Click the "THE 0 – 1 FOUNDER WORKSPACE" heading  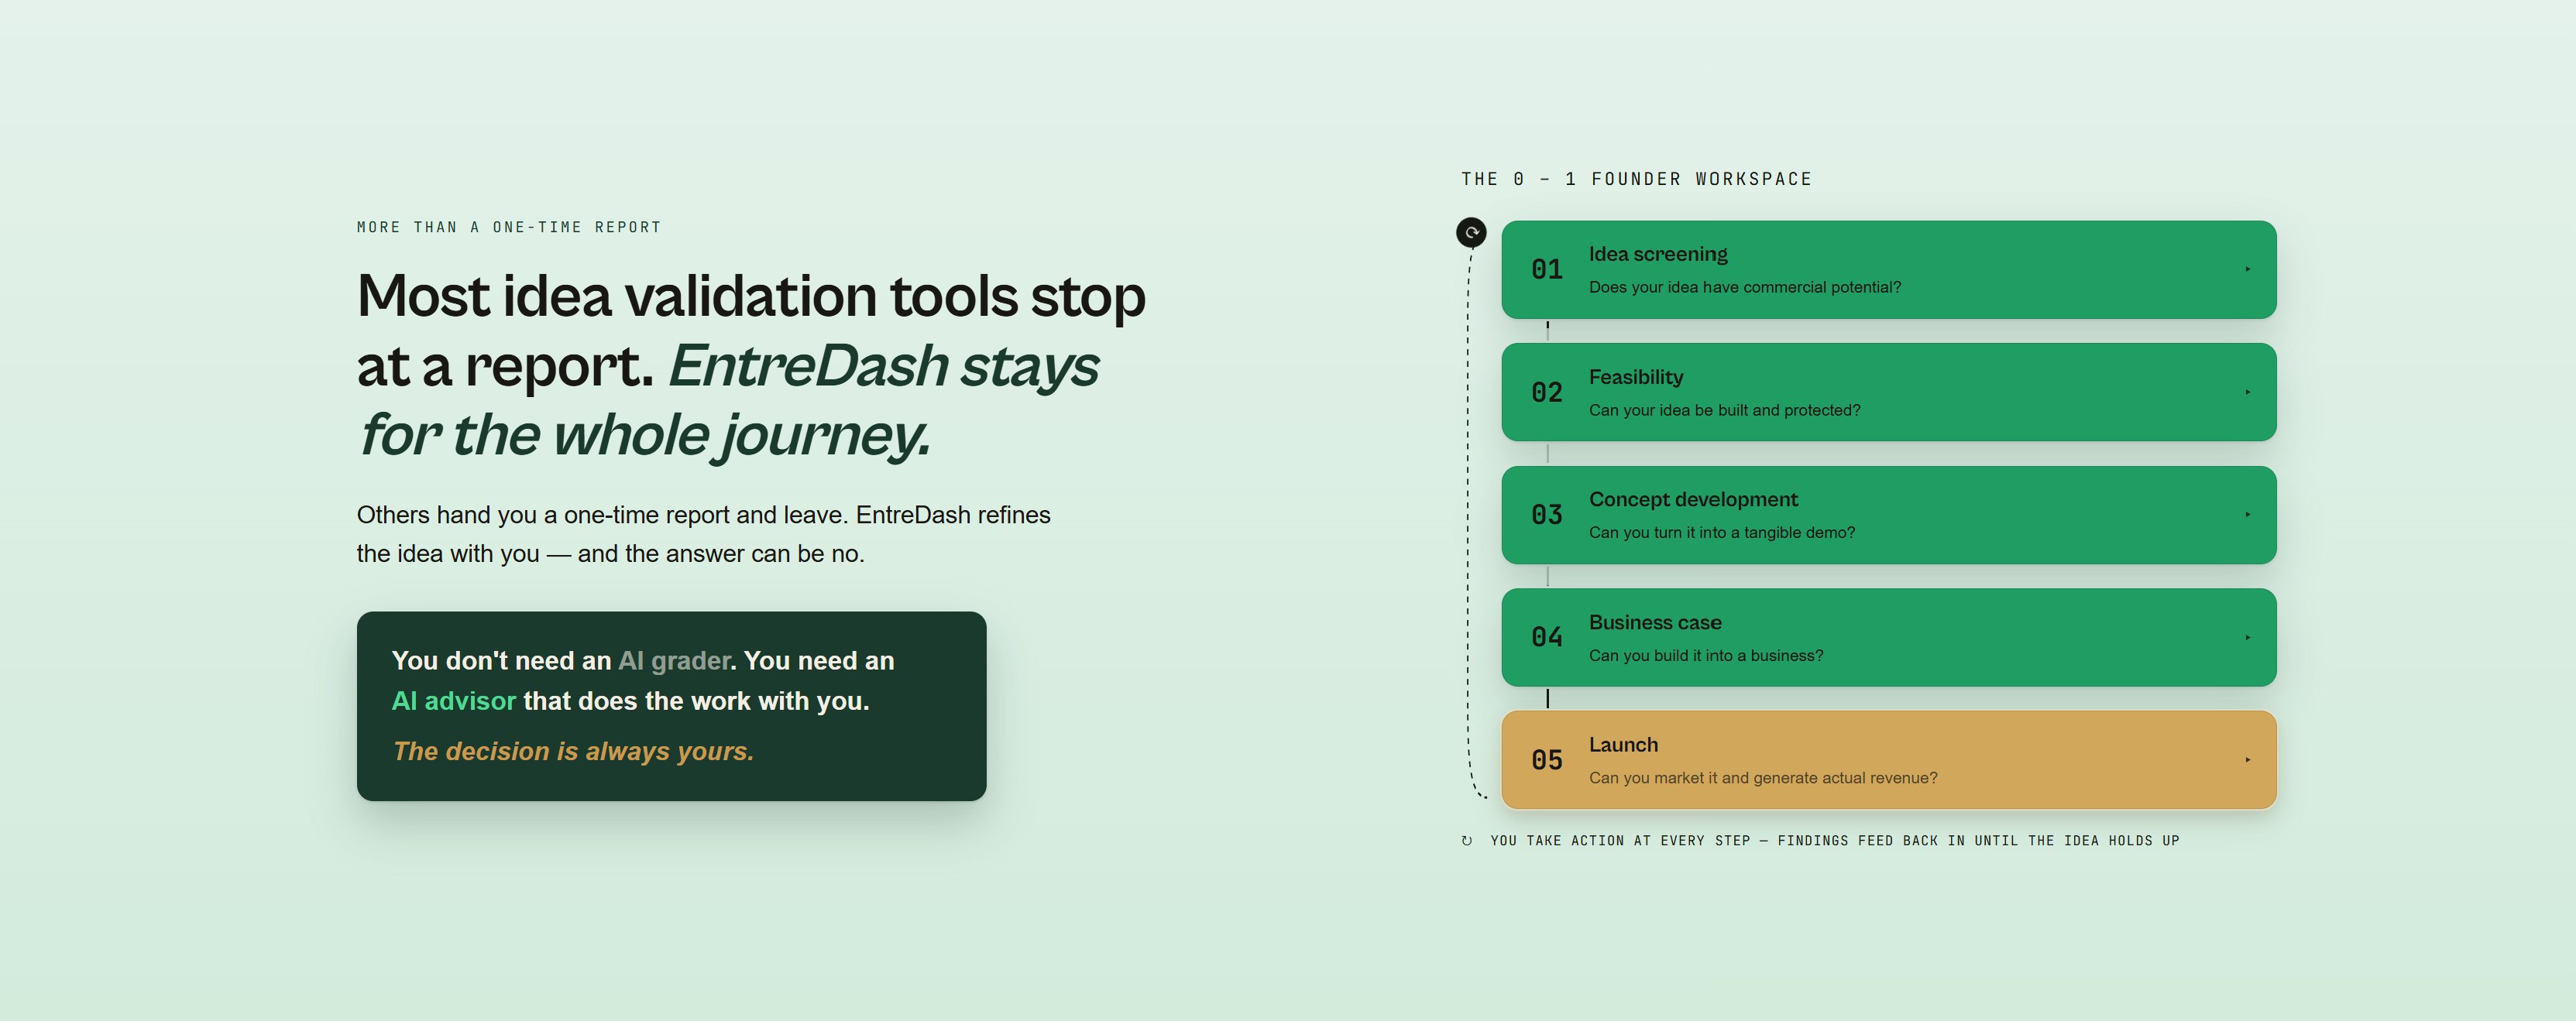click(1636, 179)
